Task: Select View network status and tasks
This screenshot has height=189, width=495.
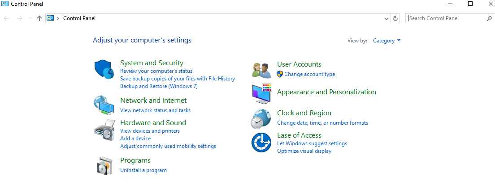Action: (x=155, y=110)
